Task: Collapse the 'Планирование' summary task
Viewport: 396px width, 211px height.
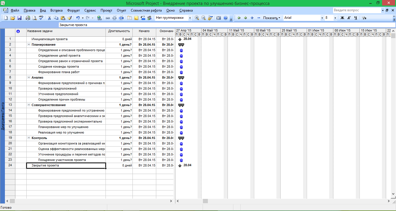Action: tap(29, 45)
